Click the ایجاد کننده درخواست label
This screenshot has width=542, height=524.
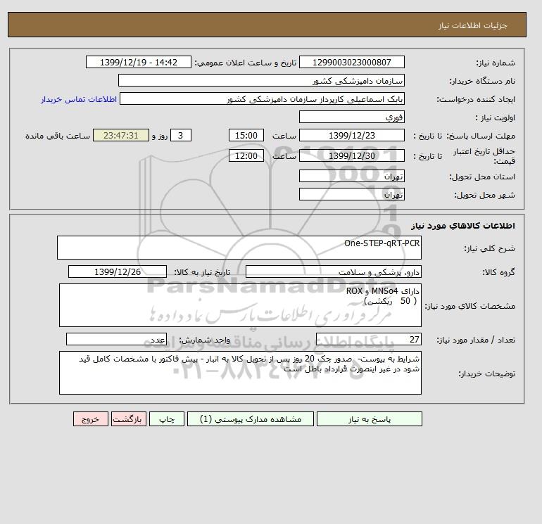coord(476,99)
